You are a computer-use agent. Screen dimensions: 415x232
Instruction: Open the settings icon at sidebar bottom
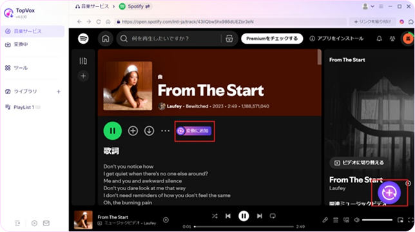[x=34, y=223]
